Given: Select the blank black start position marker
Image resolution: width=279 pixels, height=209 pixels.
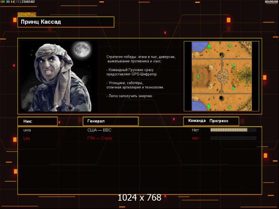Looking at the screenshot, I should pyautogui.click(x=221, y=98).
